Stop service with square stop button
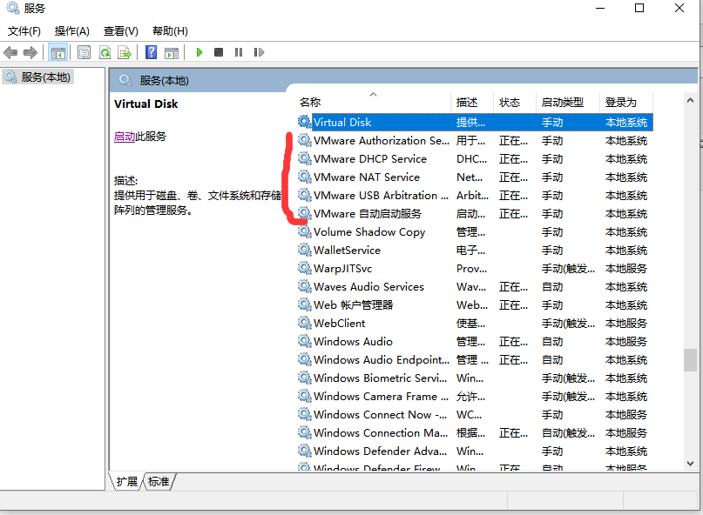Image resolution: width=703 pixels, height=515 pixels. pos(219,52)
